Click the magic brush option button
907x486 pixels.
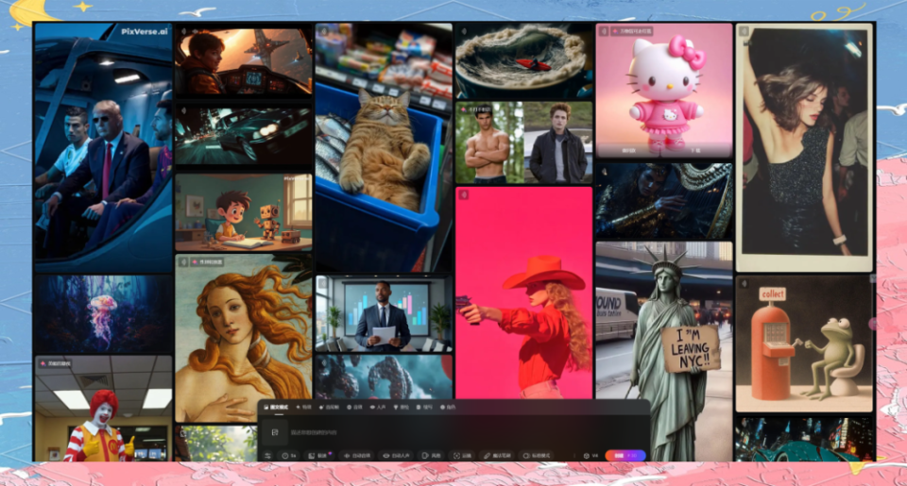click(x=497, y=456)
